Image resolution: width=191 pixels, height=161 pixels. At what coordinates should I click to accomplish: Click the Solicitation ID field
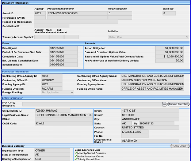[51, 26]
